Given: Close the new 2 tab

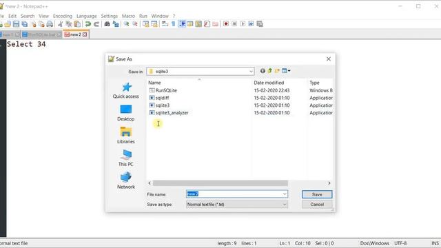Looking at the screenshot, I should pos(85,34).
